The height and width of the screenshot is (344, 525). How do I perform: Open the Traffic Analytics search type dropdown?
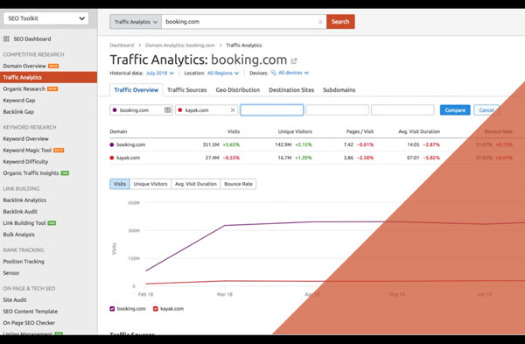click(x=136, y=22)
